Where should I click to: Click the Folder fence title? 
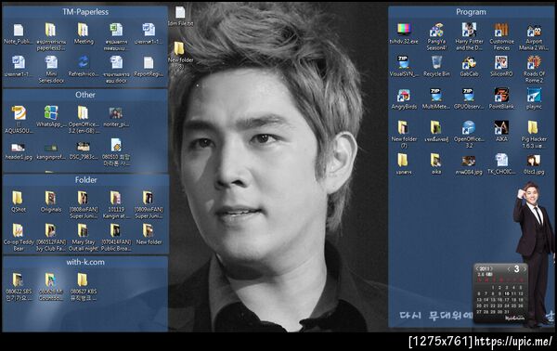(85, 180)
